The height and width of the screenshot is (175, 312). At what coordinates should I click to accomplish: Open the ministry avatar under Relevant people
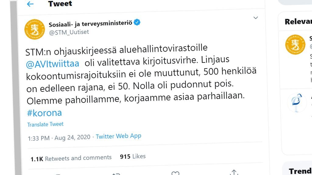point(295,44)
